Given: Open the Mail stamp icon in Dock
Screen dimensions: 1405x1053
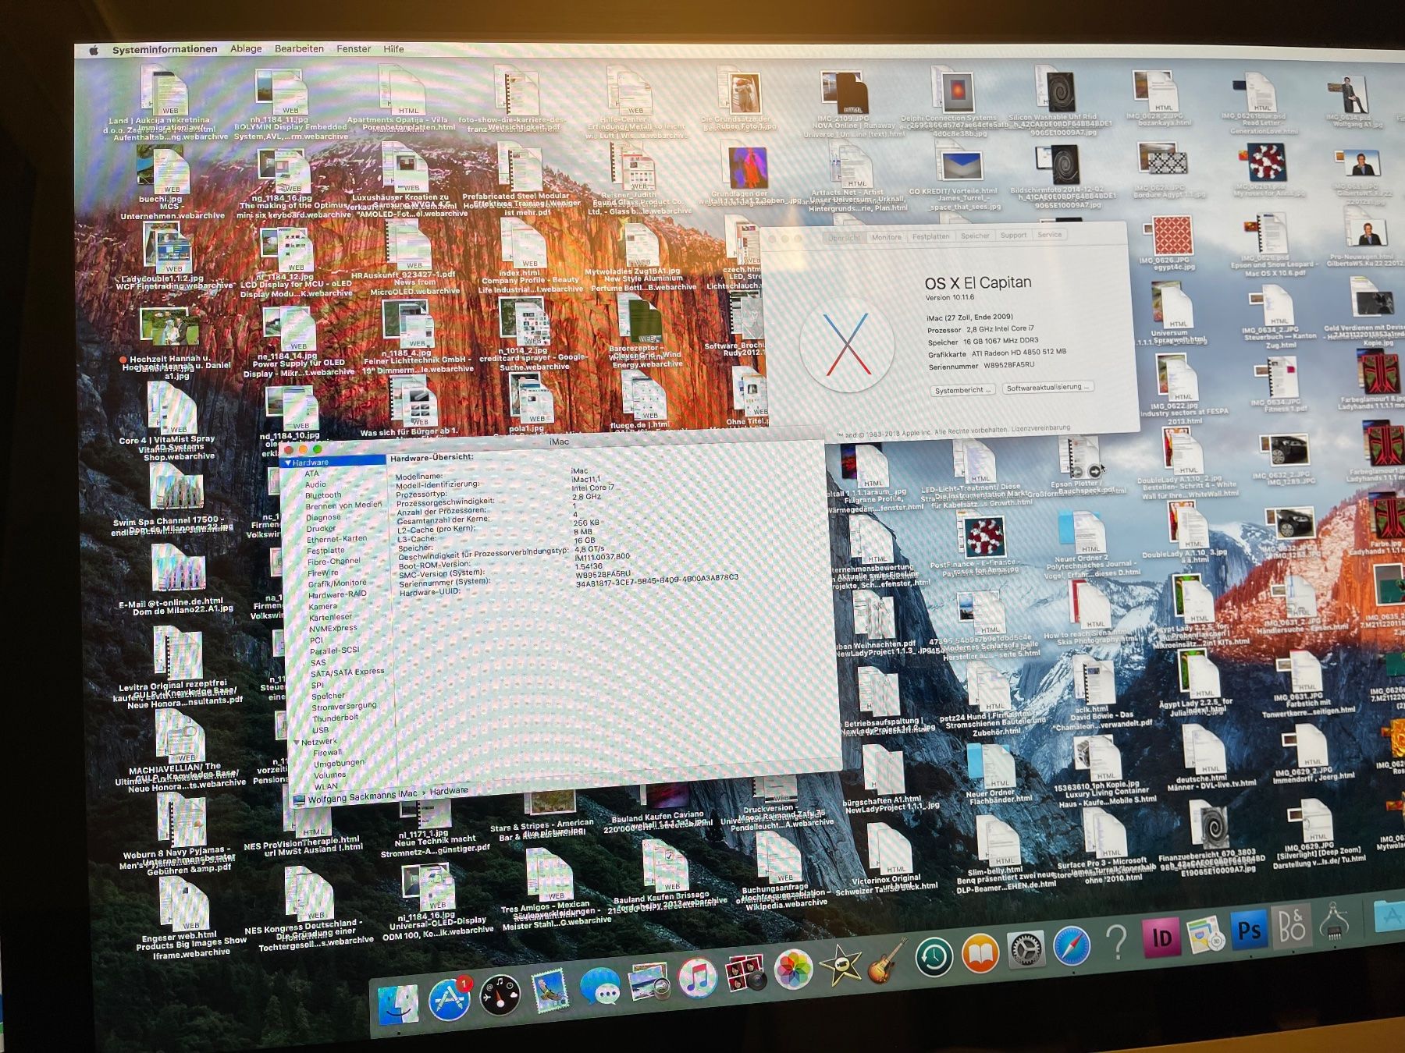Looking at the screenshot, I should (550, 989).
